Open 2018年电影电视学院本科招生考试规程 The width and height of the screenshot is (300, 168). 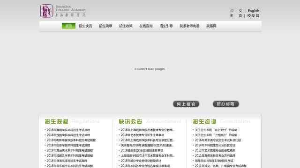[x=71, y=140]
